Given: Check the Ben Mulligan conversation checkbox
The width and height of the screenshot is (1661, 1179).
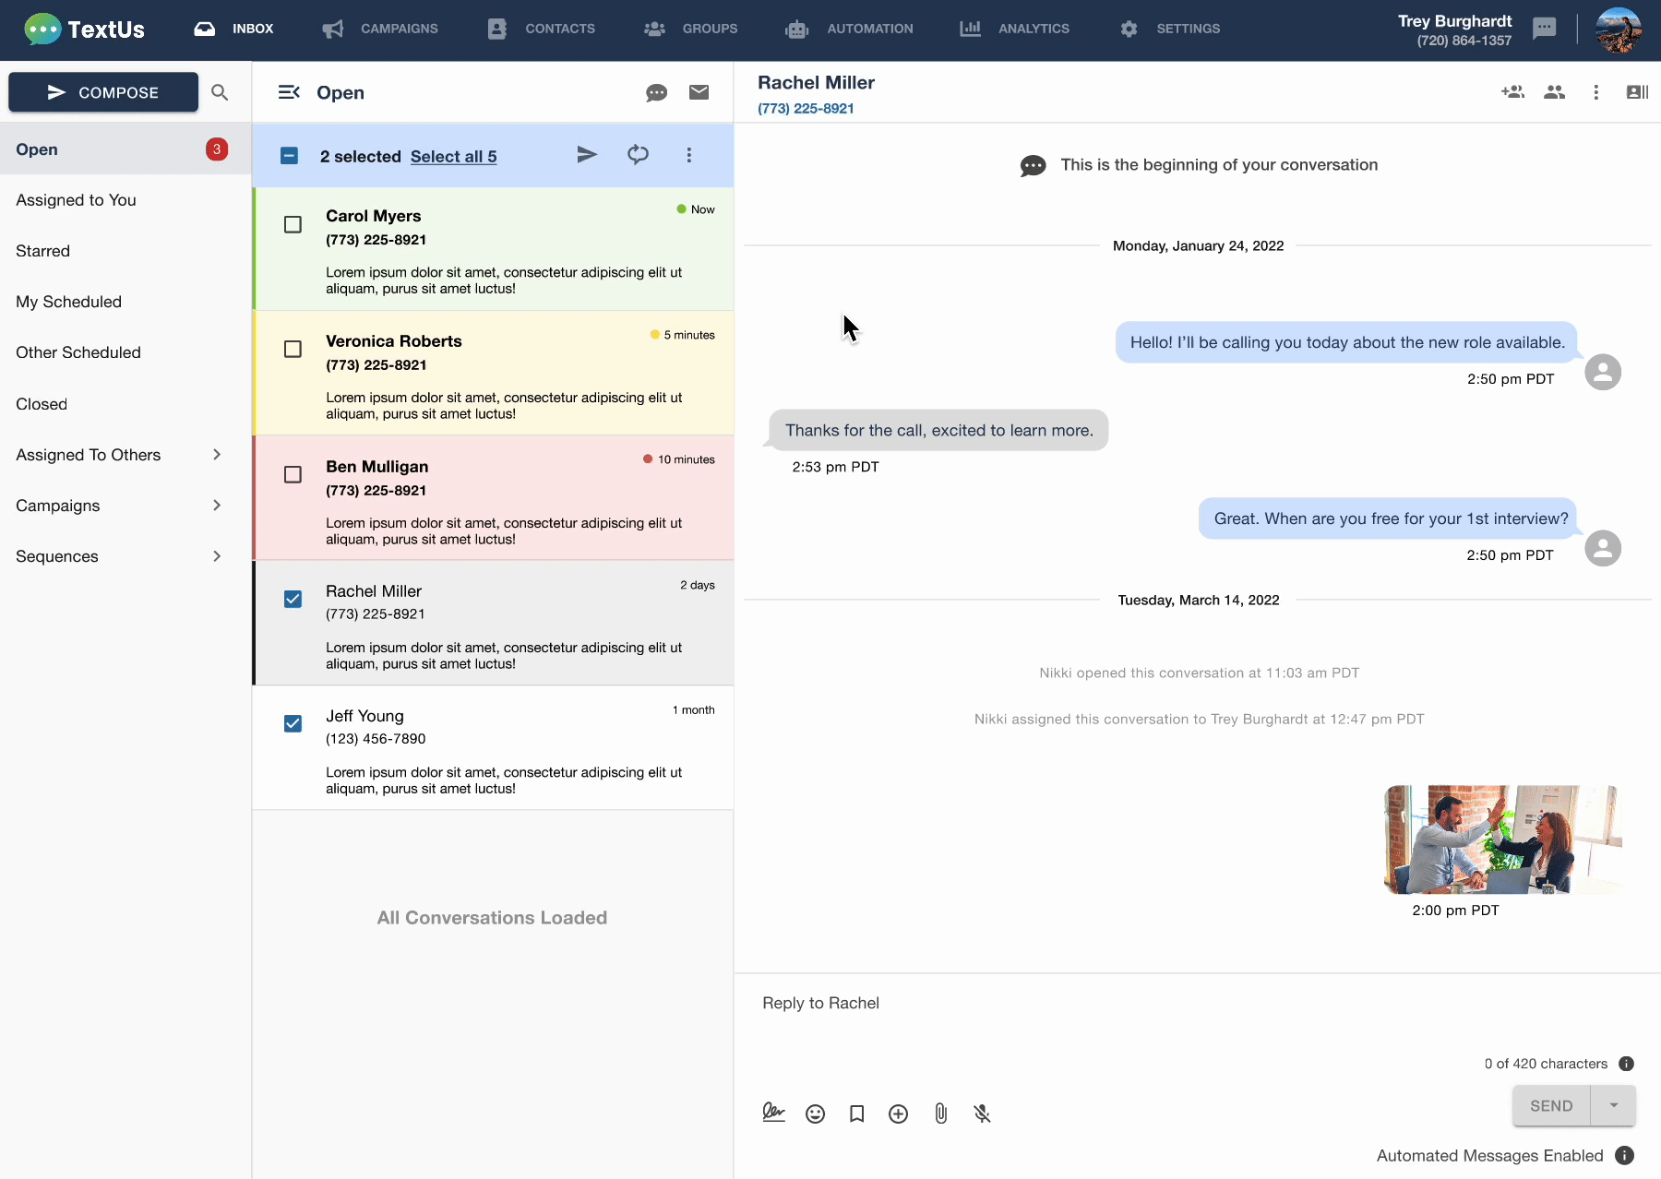Looking at the screenshot, I should 293,474.
